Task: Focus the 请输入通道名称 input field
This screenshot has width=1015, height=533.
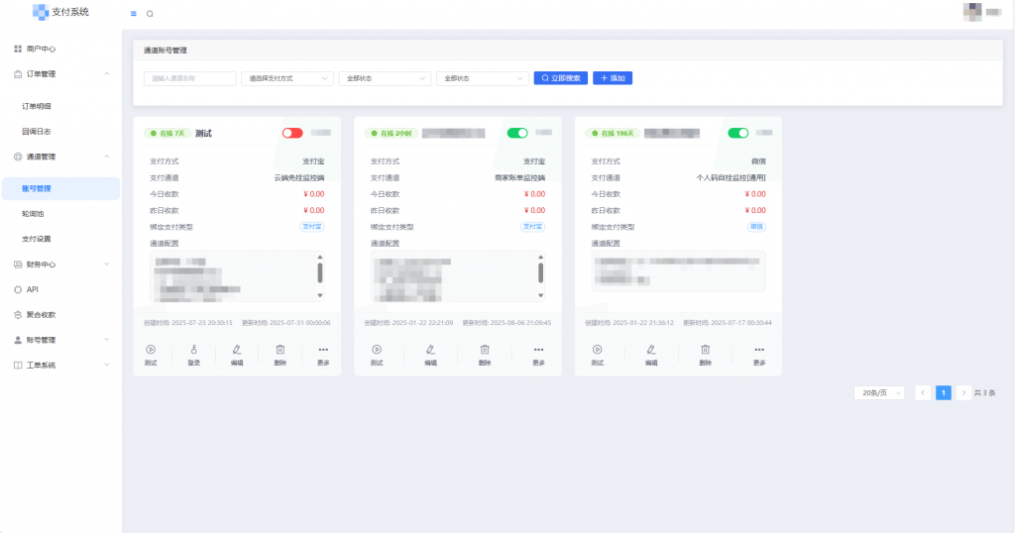Action: (189, 78)
